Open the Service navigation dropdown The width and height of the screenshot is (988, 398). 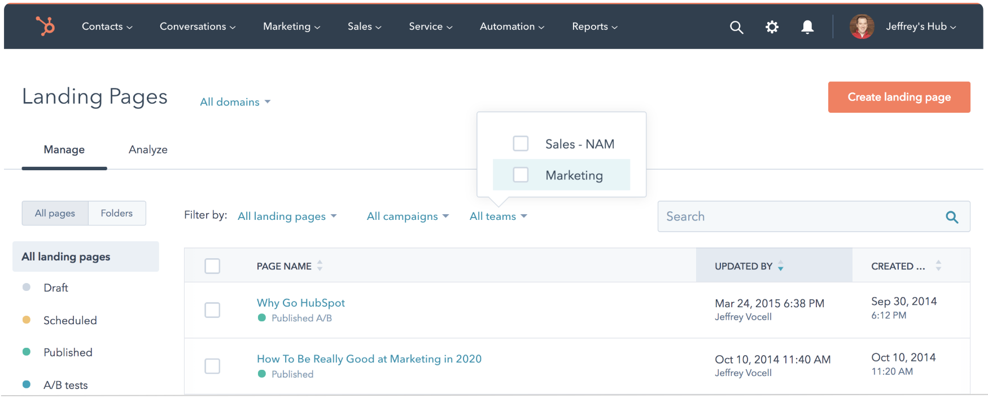coord(430,26)
